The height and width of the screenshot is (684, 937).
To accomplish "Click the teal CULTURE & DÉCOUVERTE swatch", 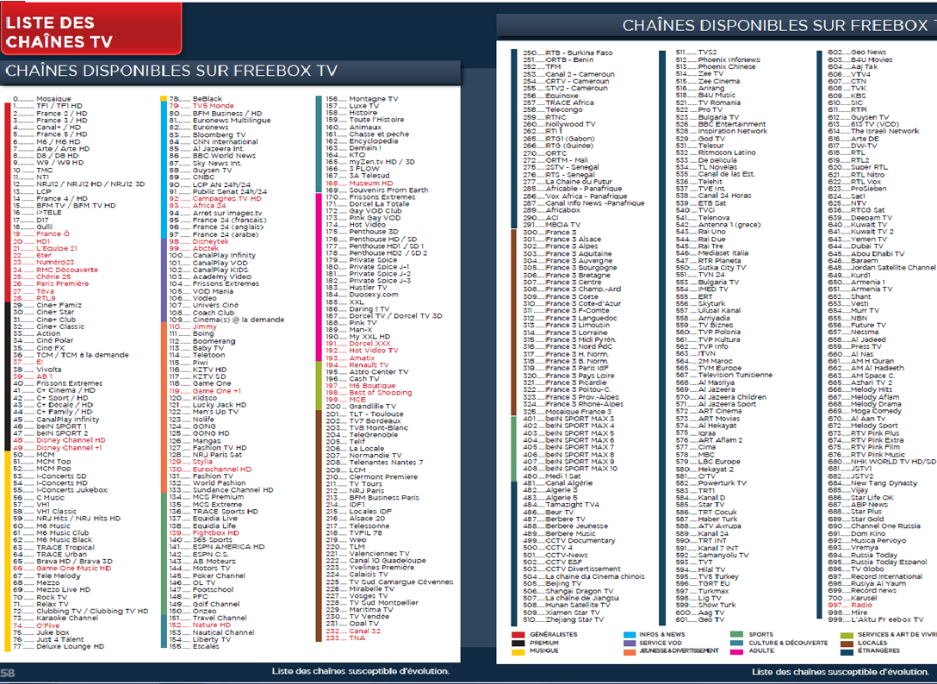I will click(x=737, y=644).
